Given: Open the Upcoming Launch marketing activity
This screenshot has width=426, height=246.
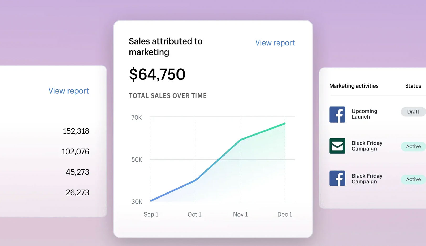Looking at the screenshot, I should point(364,114).
